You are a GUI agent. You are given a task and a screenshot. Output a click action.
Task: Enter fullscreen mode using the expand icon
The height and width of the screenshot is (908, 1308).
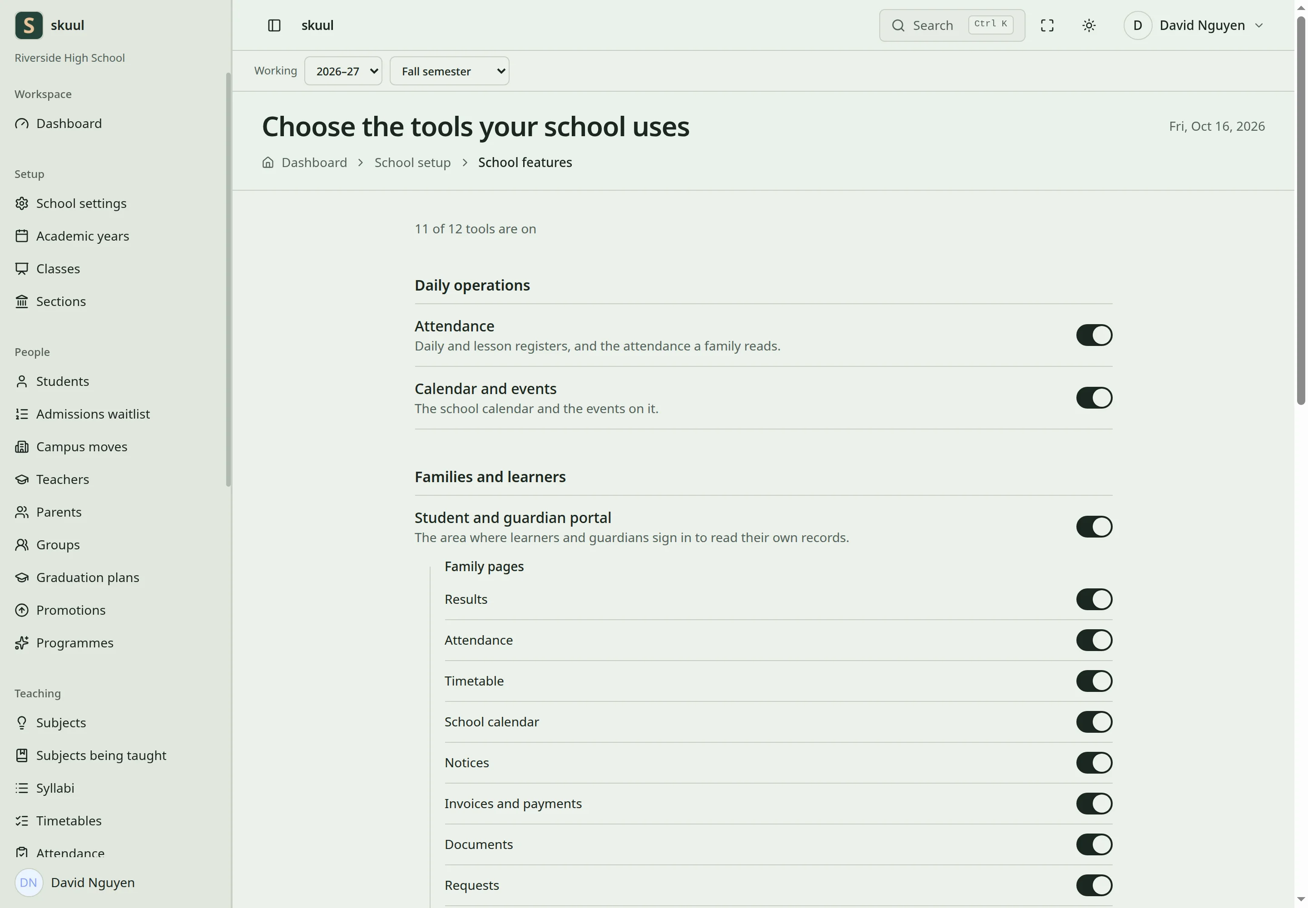coord(1047,25)
